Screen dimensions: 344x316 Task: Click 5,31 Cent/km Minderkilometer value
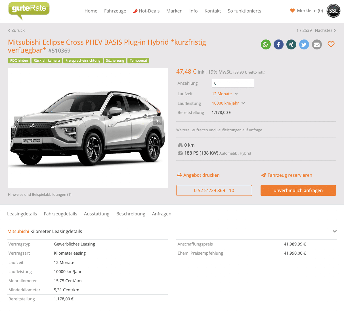click(66, 290)
